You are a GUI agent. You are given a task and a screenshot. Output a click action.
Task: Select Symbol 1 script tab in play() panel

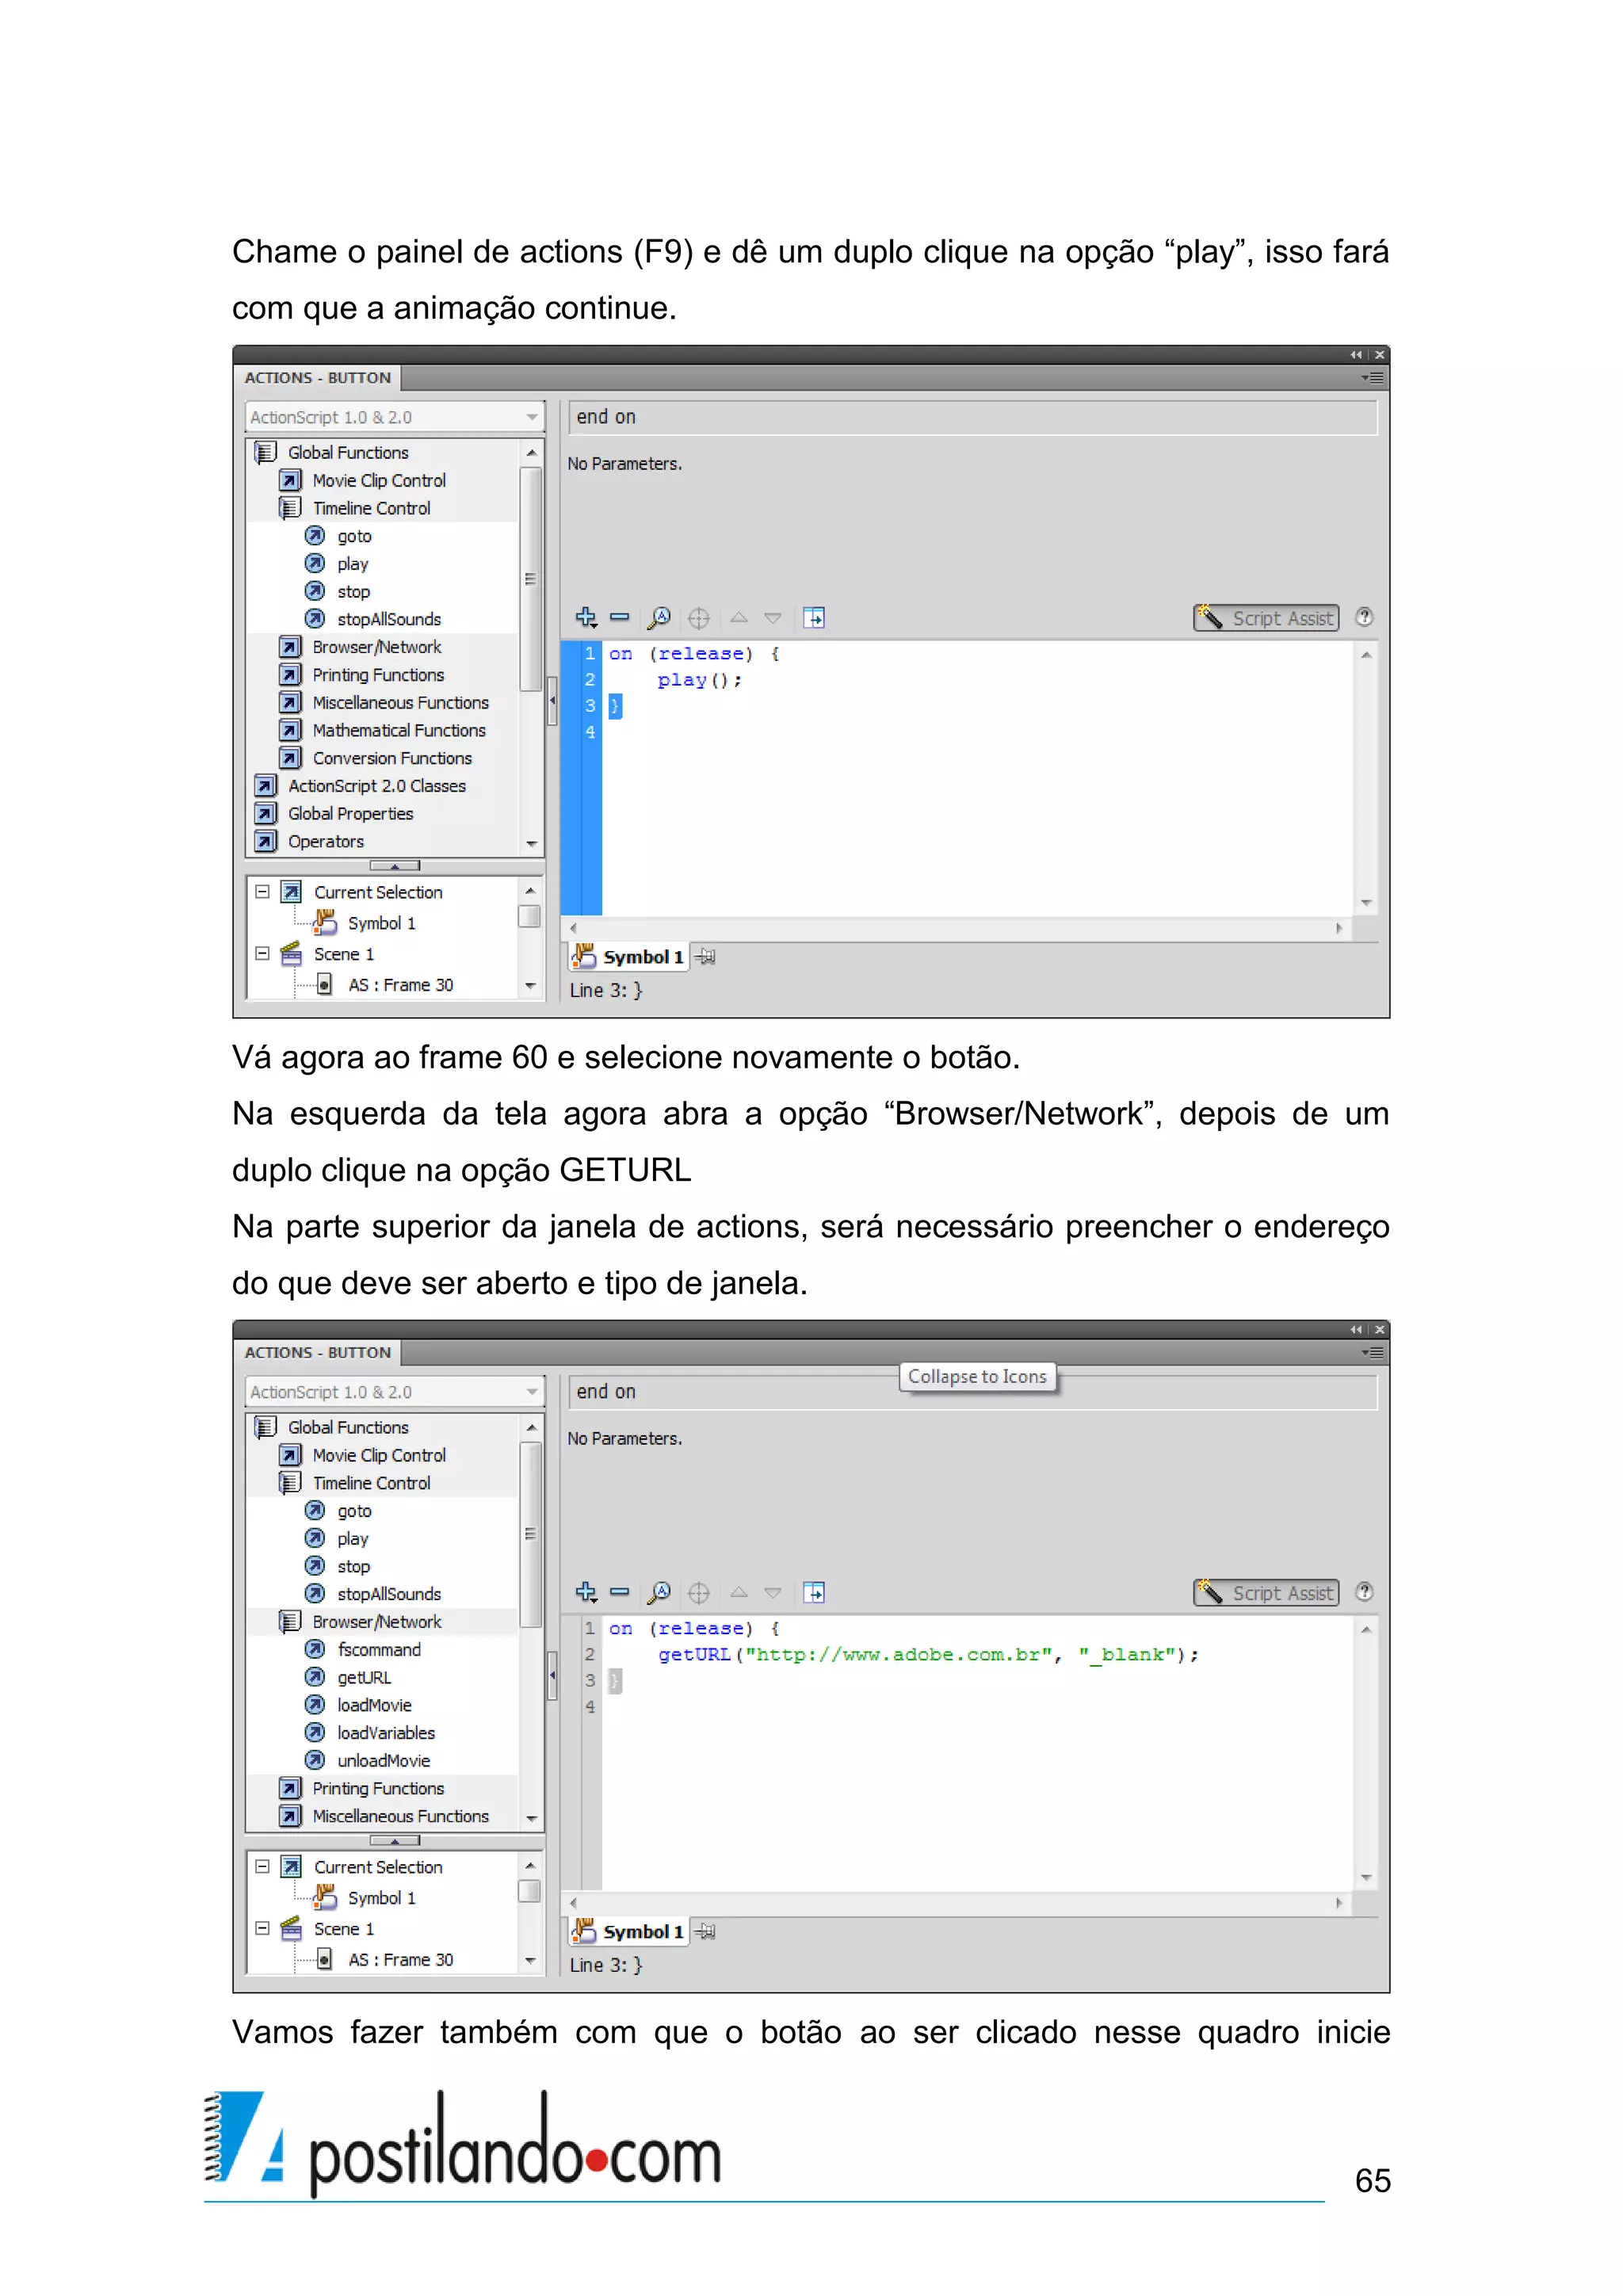pyautogui.click(x=629, y=957)
